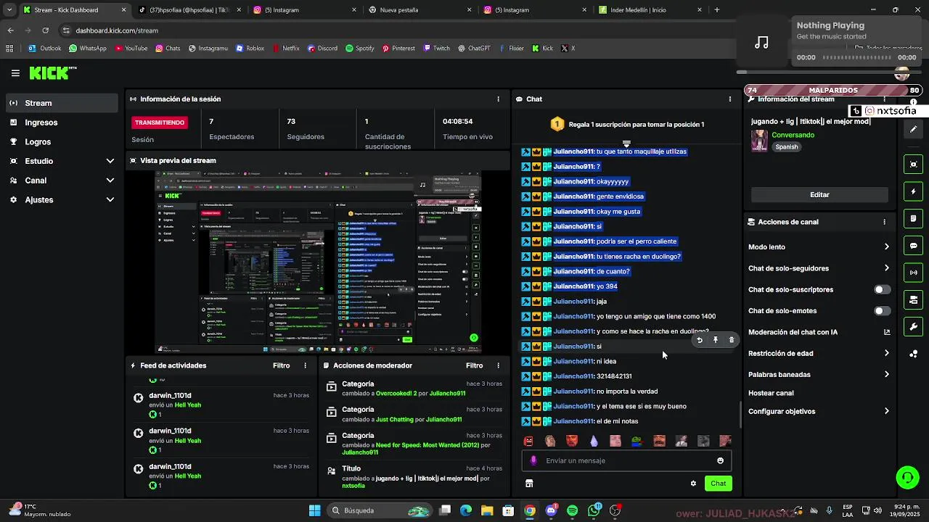This screenshot has width=929, height=522.
Task: Click the shop icon below message box
Action: (529, 484)
